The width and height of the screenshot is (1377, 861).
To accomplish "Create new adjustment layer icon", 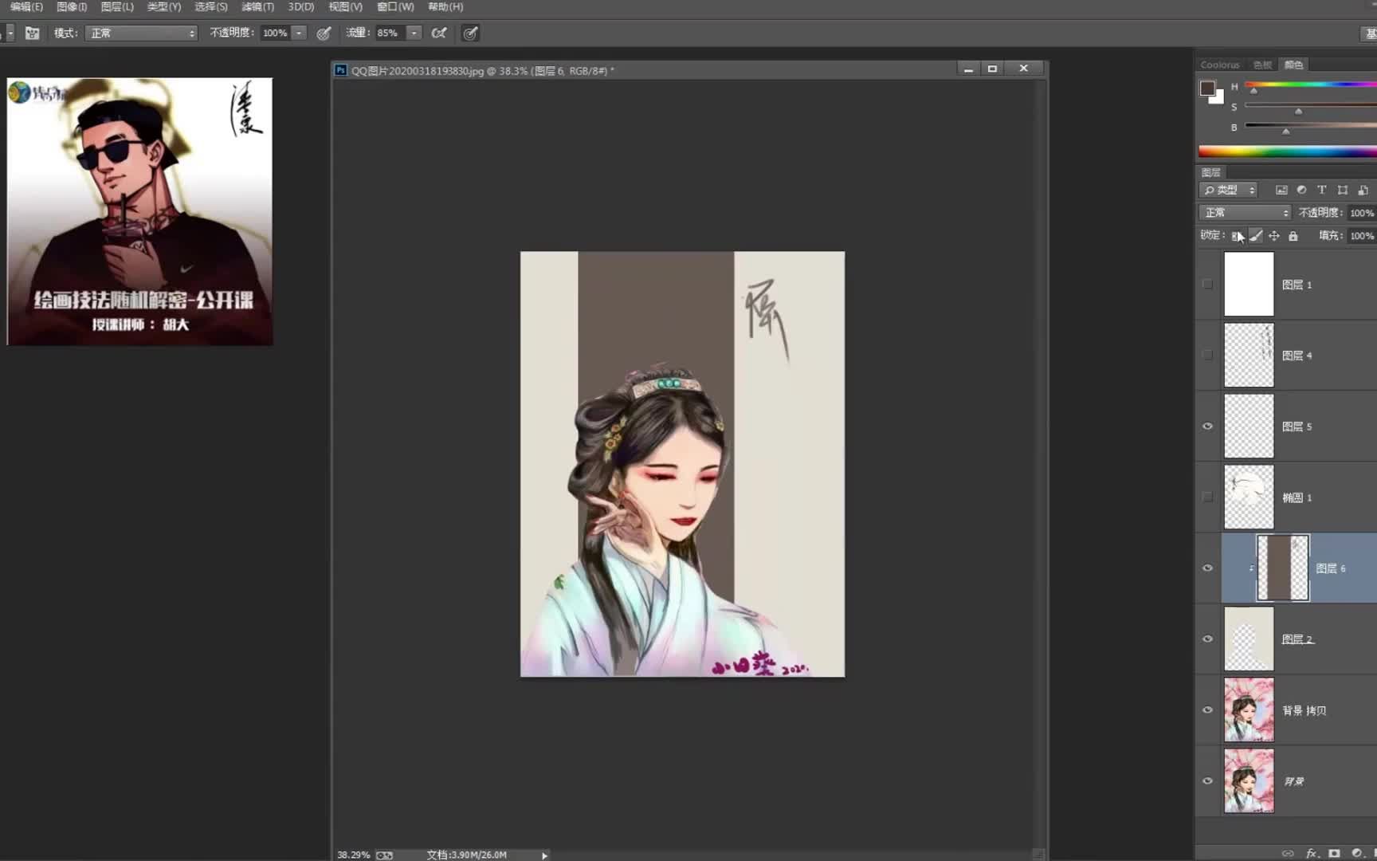I will (x=1357, y=853).
